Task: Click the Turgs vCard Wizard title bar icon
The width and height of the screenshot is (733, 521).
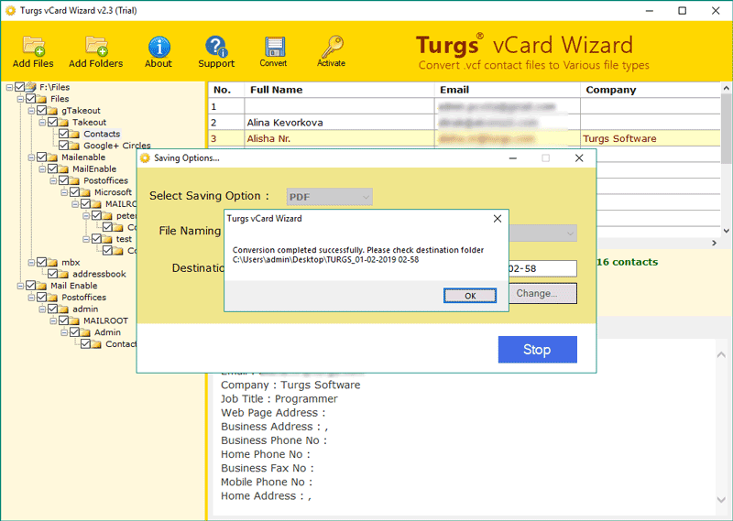Action: (10, 10)
